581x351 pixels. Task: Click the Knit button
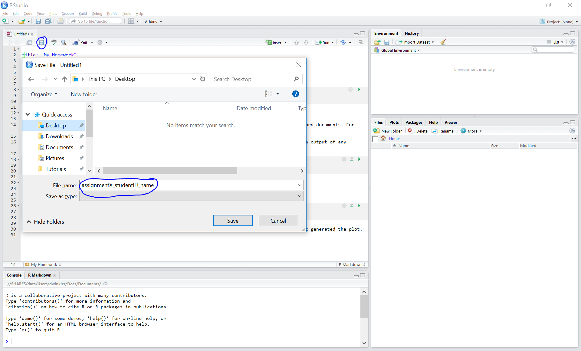[80, 43]
